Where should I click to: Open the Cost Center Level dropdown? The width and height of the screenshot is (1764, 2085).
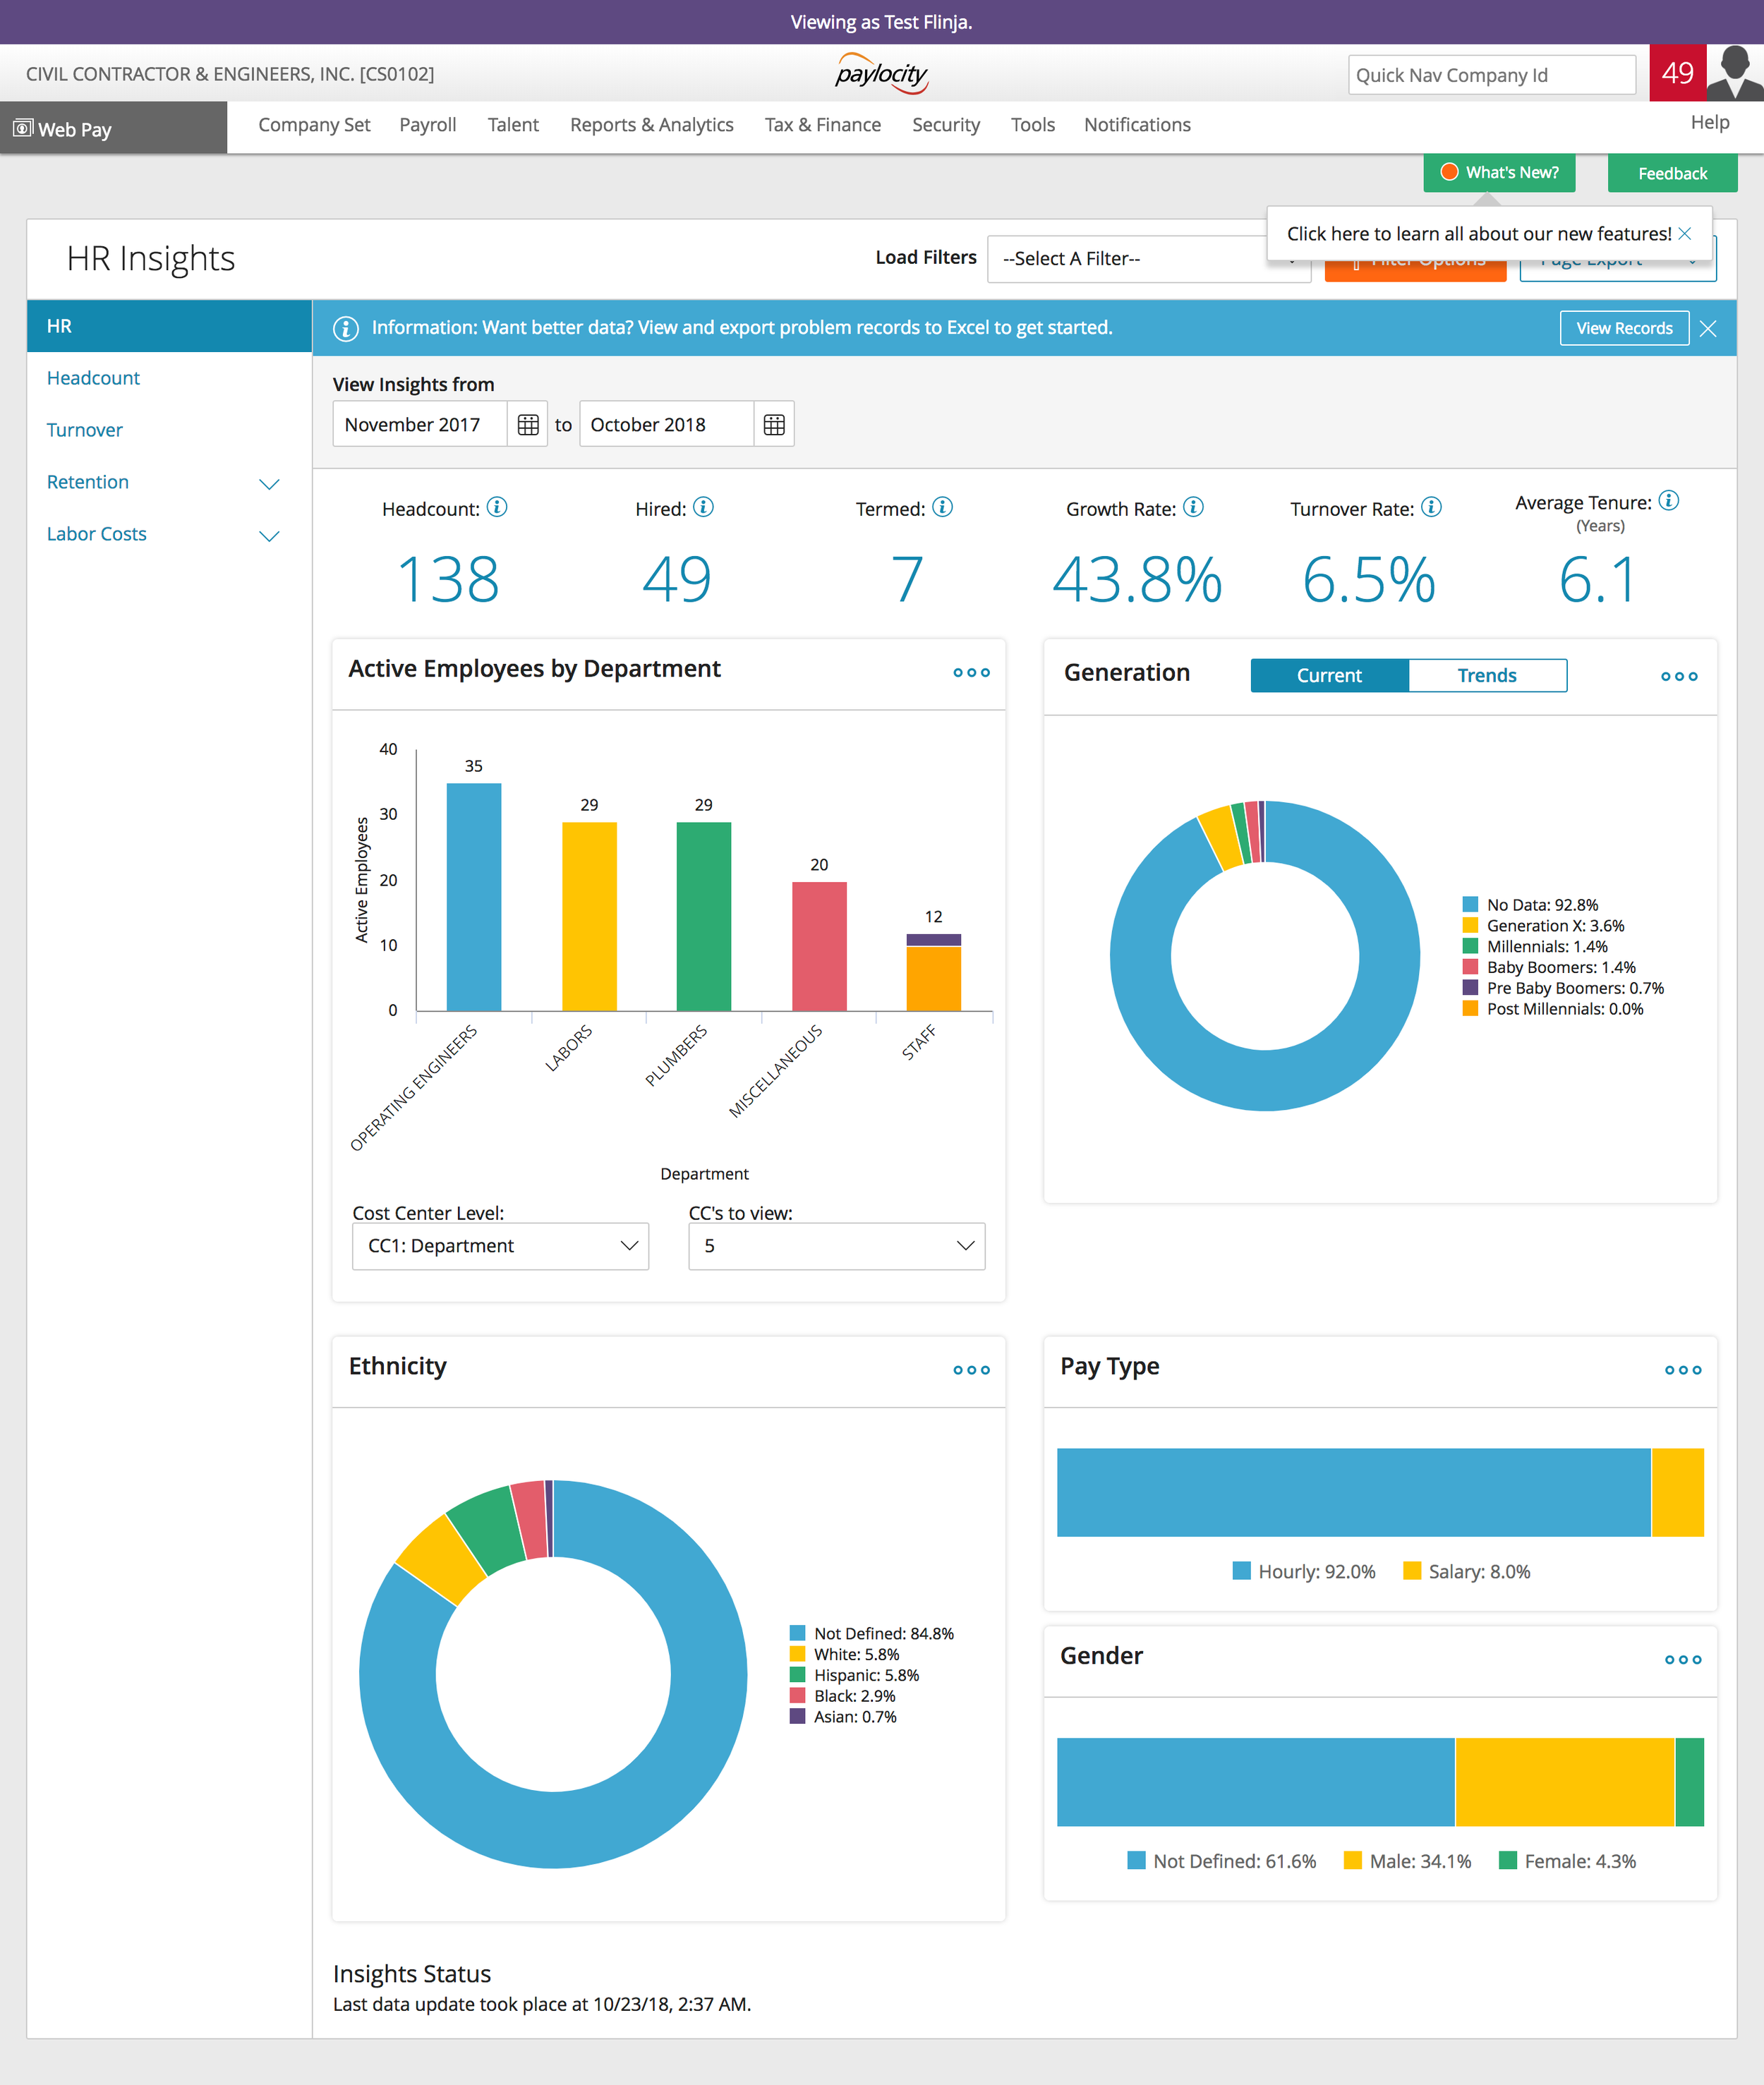[500, 1246]
